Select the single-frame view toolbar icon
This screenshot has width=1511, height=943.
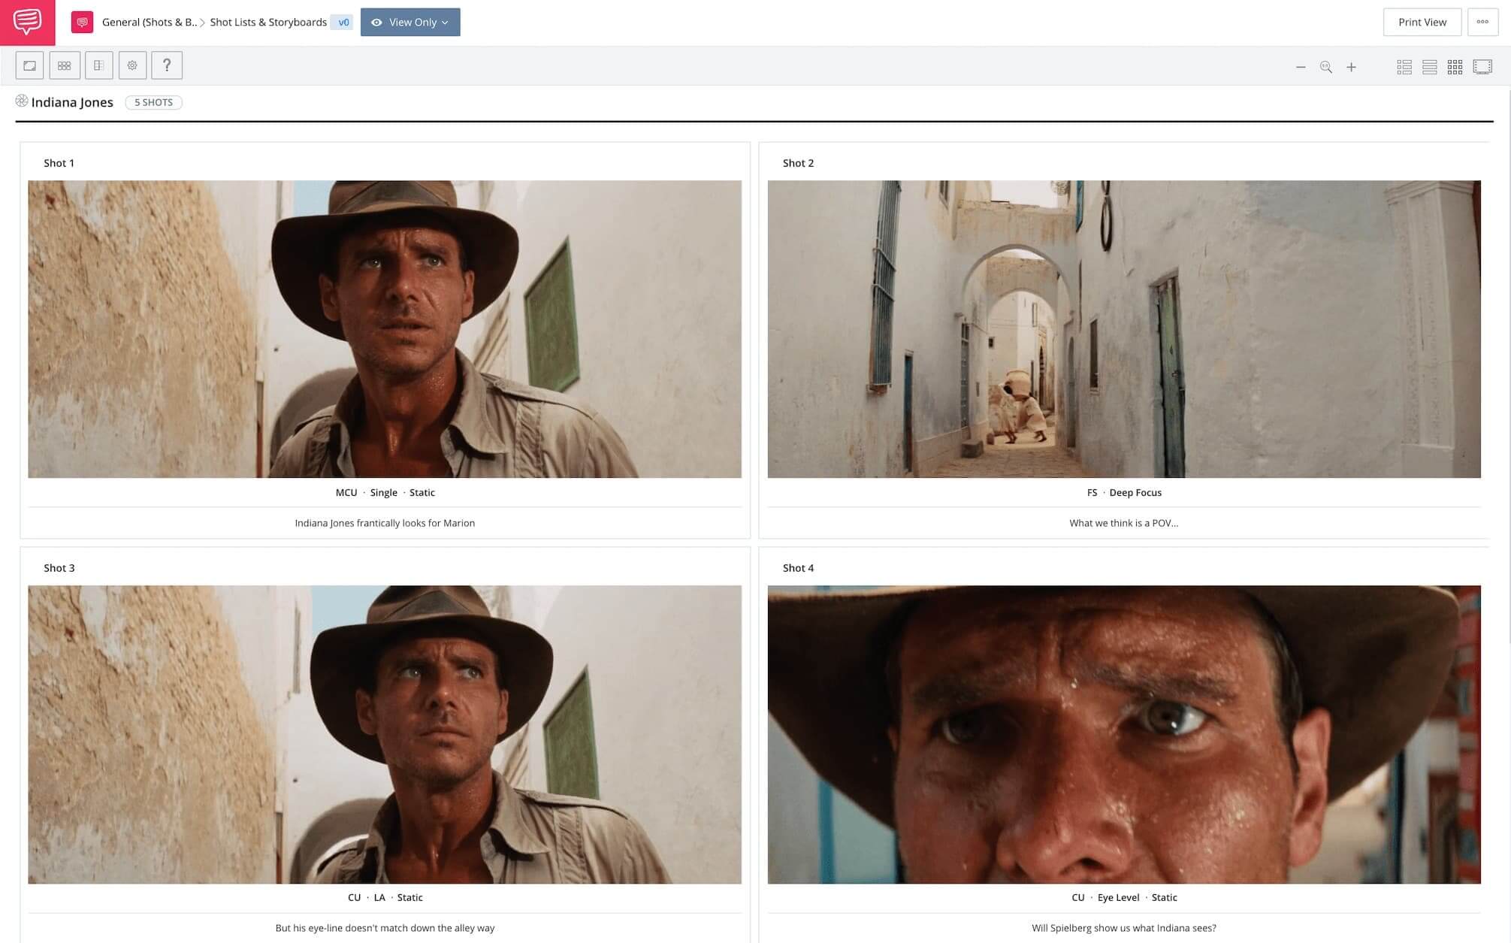click(x=29, y=65)
